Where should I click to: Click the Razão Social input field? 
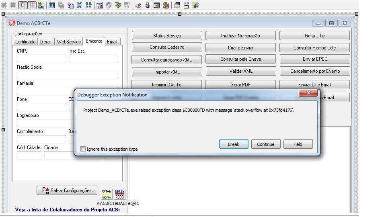click(x=68, y=75)
